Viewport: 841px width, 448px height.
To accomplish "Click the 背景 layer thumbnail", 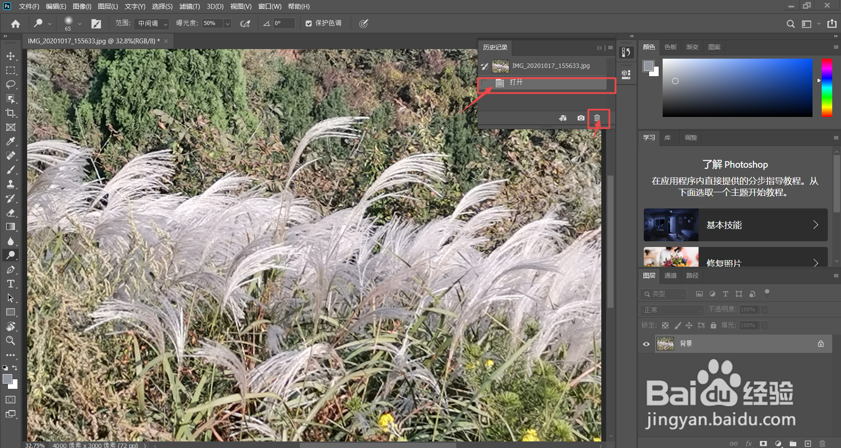I will tap(665, 344).
